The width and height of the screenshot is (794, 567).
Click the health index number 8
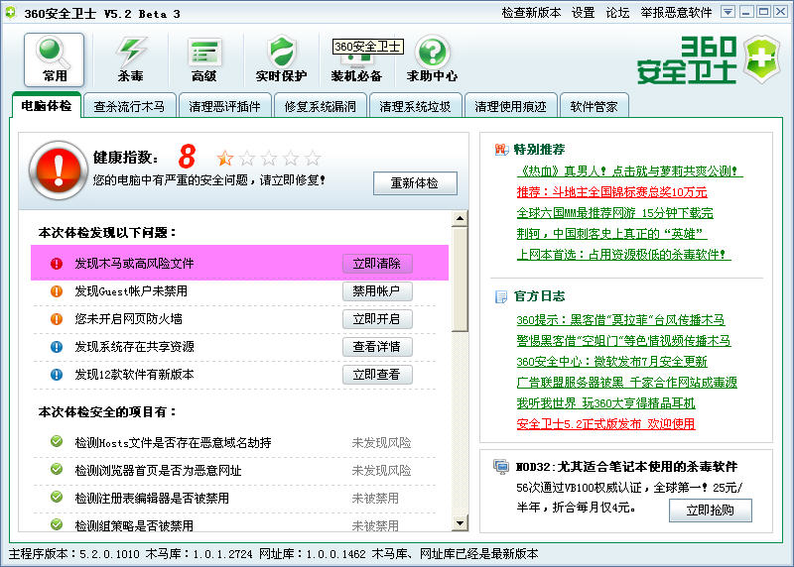(x=187, y=157)
